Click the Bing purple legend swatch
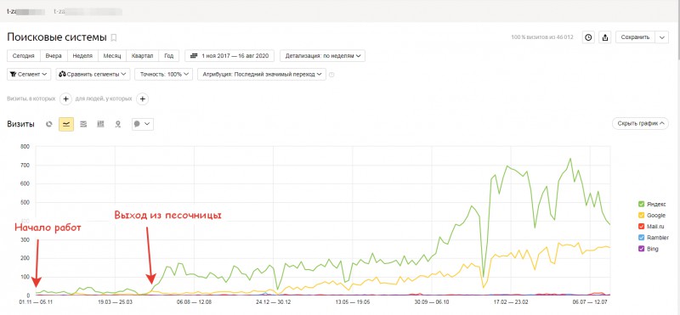Image resolution: width=680 pixels, height=315 pixels. (641, 249)
